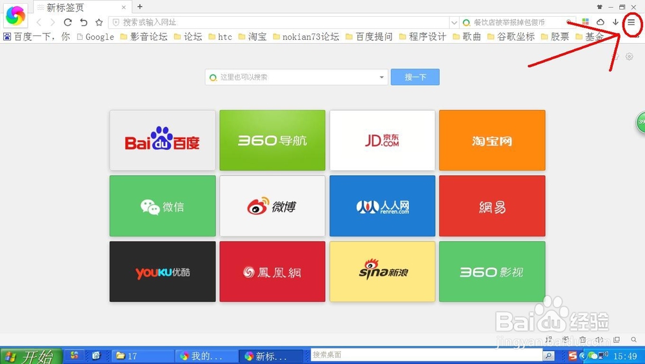Image resolution: width=645 pixels, height=364 pixels.
Task: Open the 程序设计 bookmark folder
Action: coord(423,37)
